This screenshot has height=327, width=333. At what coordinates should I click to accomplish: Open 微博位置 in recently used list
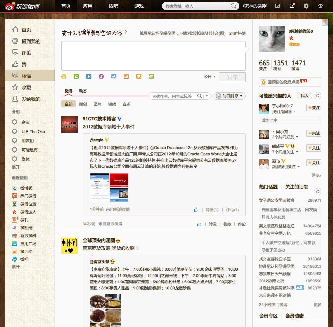tap(28, 204)
